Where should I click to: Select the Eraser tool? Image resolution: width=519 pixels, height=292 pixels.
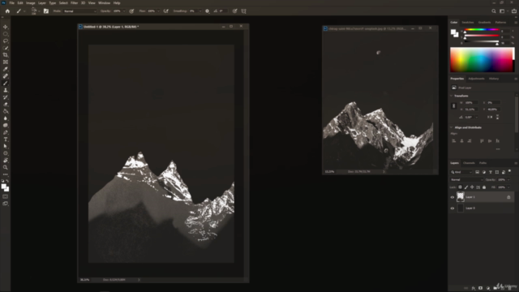pyautogui.click(x=6, y=105)
